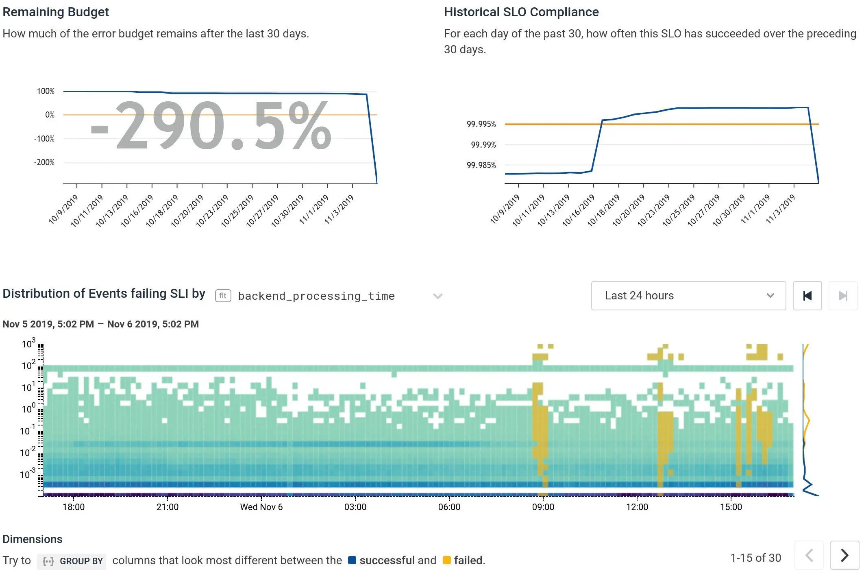Go to previous page of dimensions

click(809, 555)
